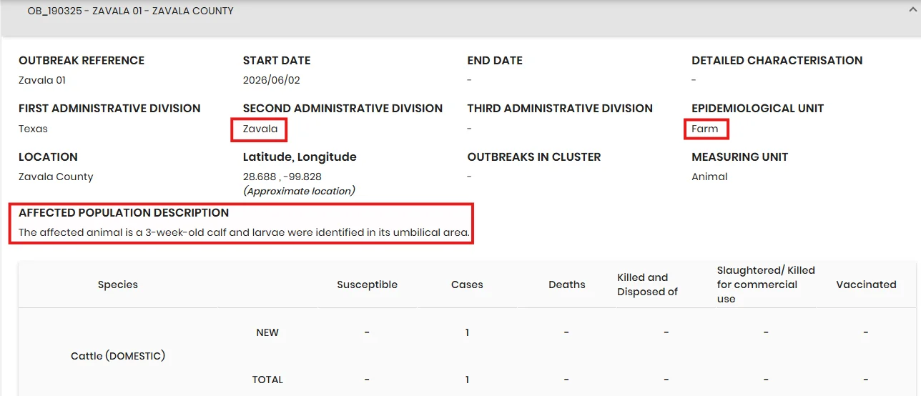The width and height of the screenshot is (921, 396).
Task: Click the Killed and Disposed of column header
Action: coord(647,284)
